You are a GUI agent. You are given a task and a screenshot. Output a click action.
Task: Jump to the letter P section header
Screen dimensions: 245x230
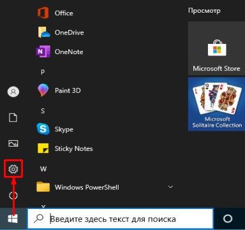tap(43, 72)
